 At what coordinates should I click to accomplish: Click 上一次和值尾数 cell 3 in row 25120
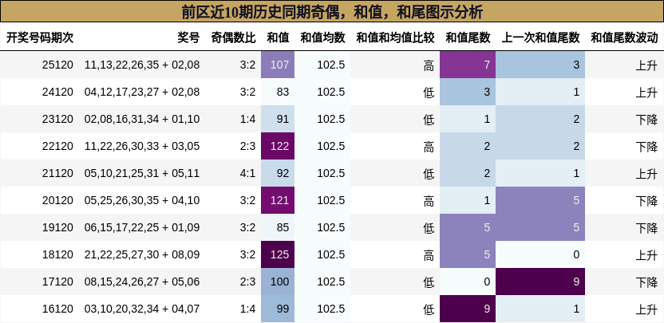click(x=540, y=65)
